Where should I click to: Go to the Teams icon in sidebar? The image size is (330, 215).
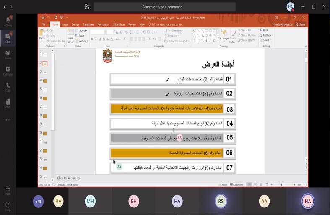8,54
